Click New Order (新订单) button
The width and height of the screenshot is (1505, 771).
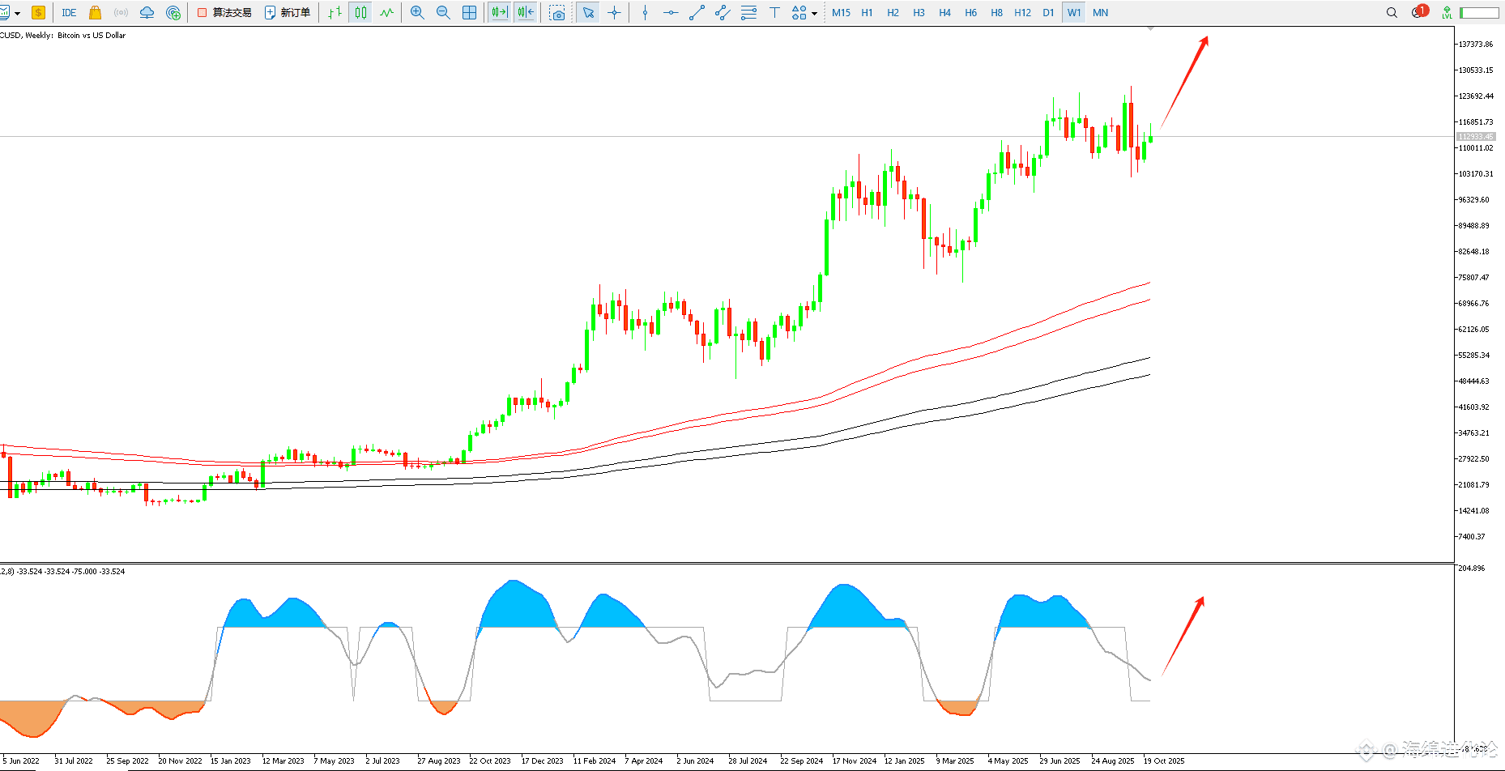pos(288,13)
